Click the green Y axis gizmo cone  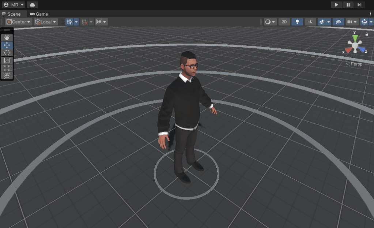point(355,38)
